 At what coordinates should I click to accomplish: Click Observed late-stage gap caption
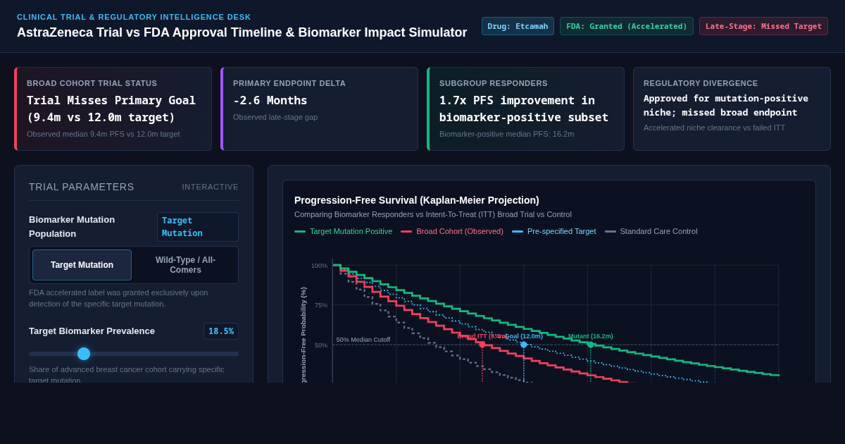pyautogui.click(x=275, y=117)
